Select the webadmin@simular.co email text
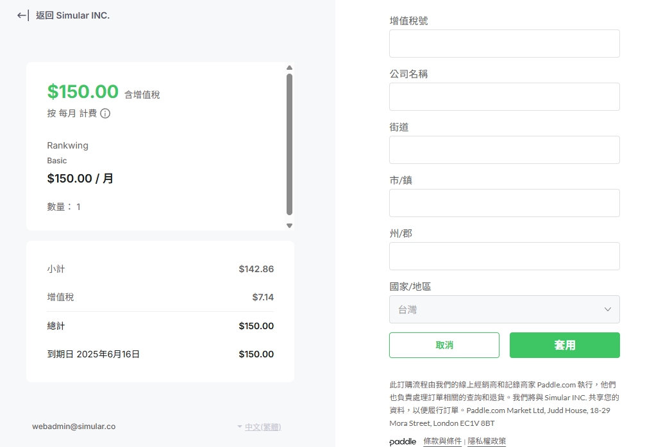Image resolution: width=654 pixels, height=447 pixels. (x=74, y=426)
